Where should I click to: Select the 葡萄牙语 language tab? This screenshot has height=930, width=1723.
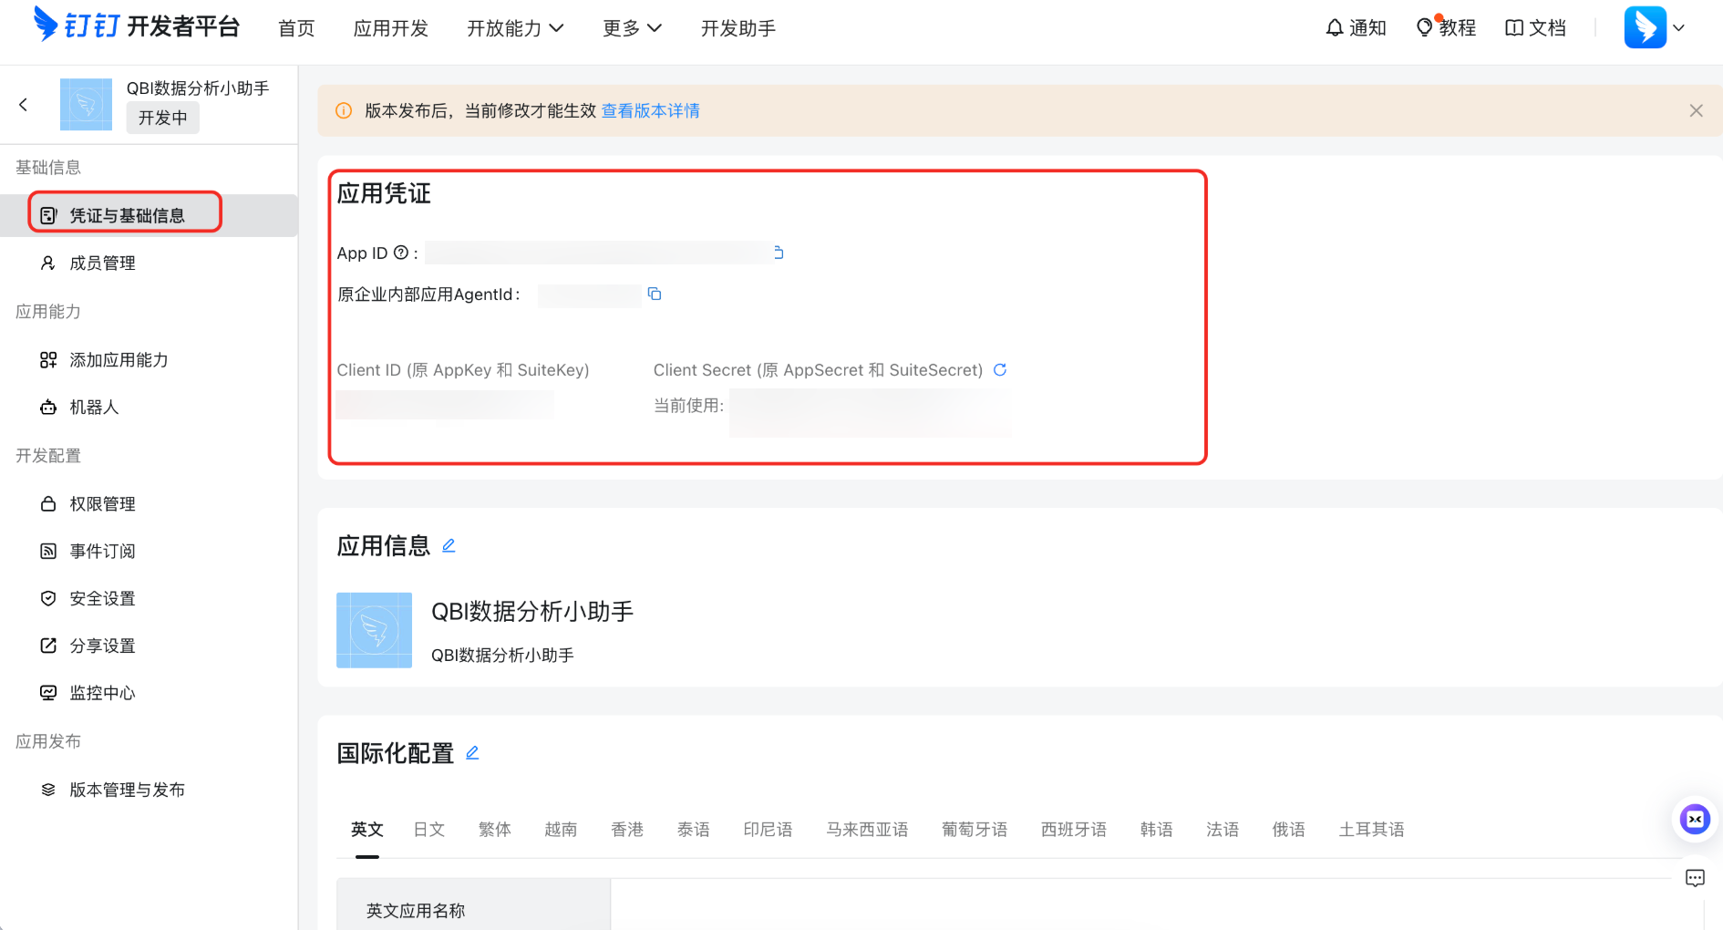pos(975,830)
